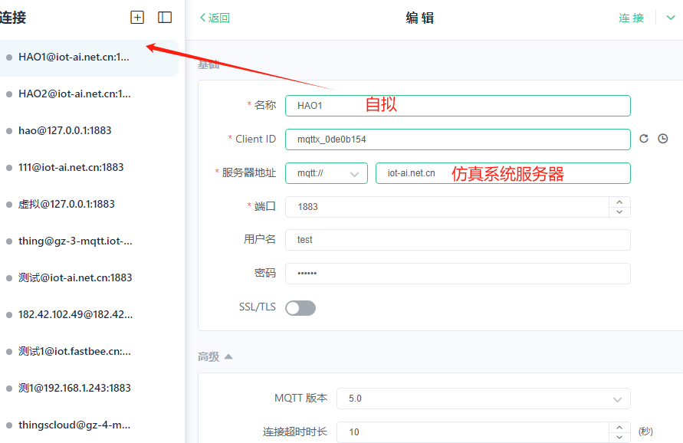This screenshot has width=683, height=443.
Task: Open the mqtt:// protocol dropdown
Action: [327, 173]
